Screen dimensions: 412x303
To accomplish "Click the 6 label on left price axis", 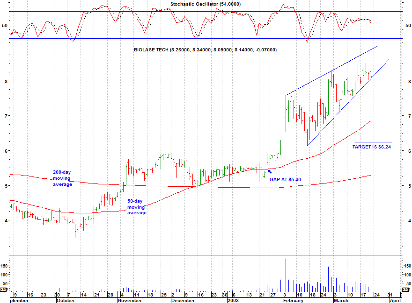I will (x=6, y=151).
